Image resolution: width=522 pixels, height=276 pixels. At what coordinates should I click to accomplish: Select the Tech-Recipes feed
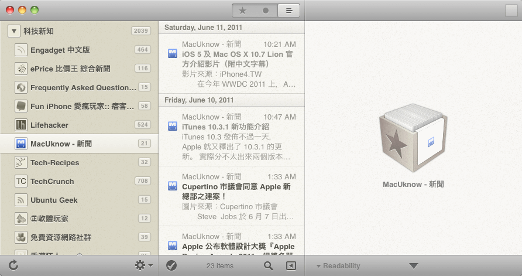(x=79, y=163)
